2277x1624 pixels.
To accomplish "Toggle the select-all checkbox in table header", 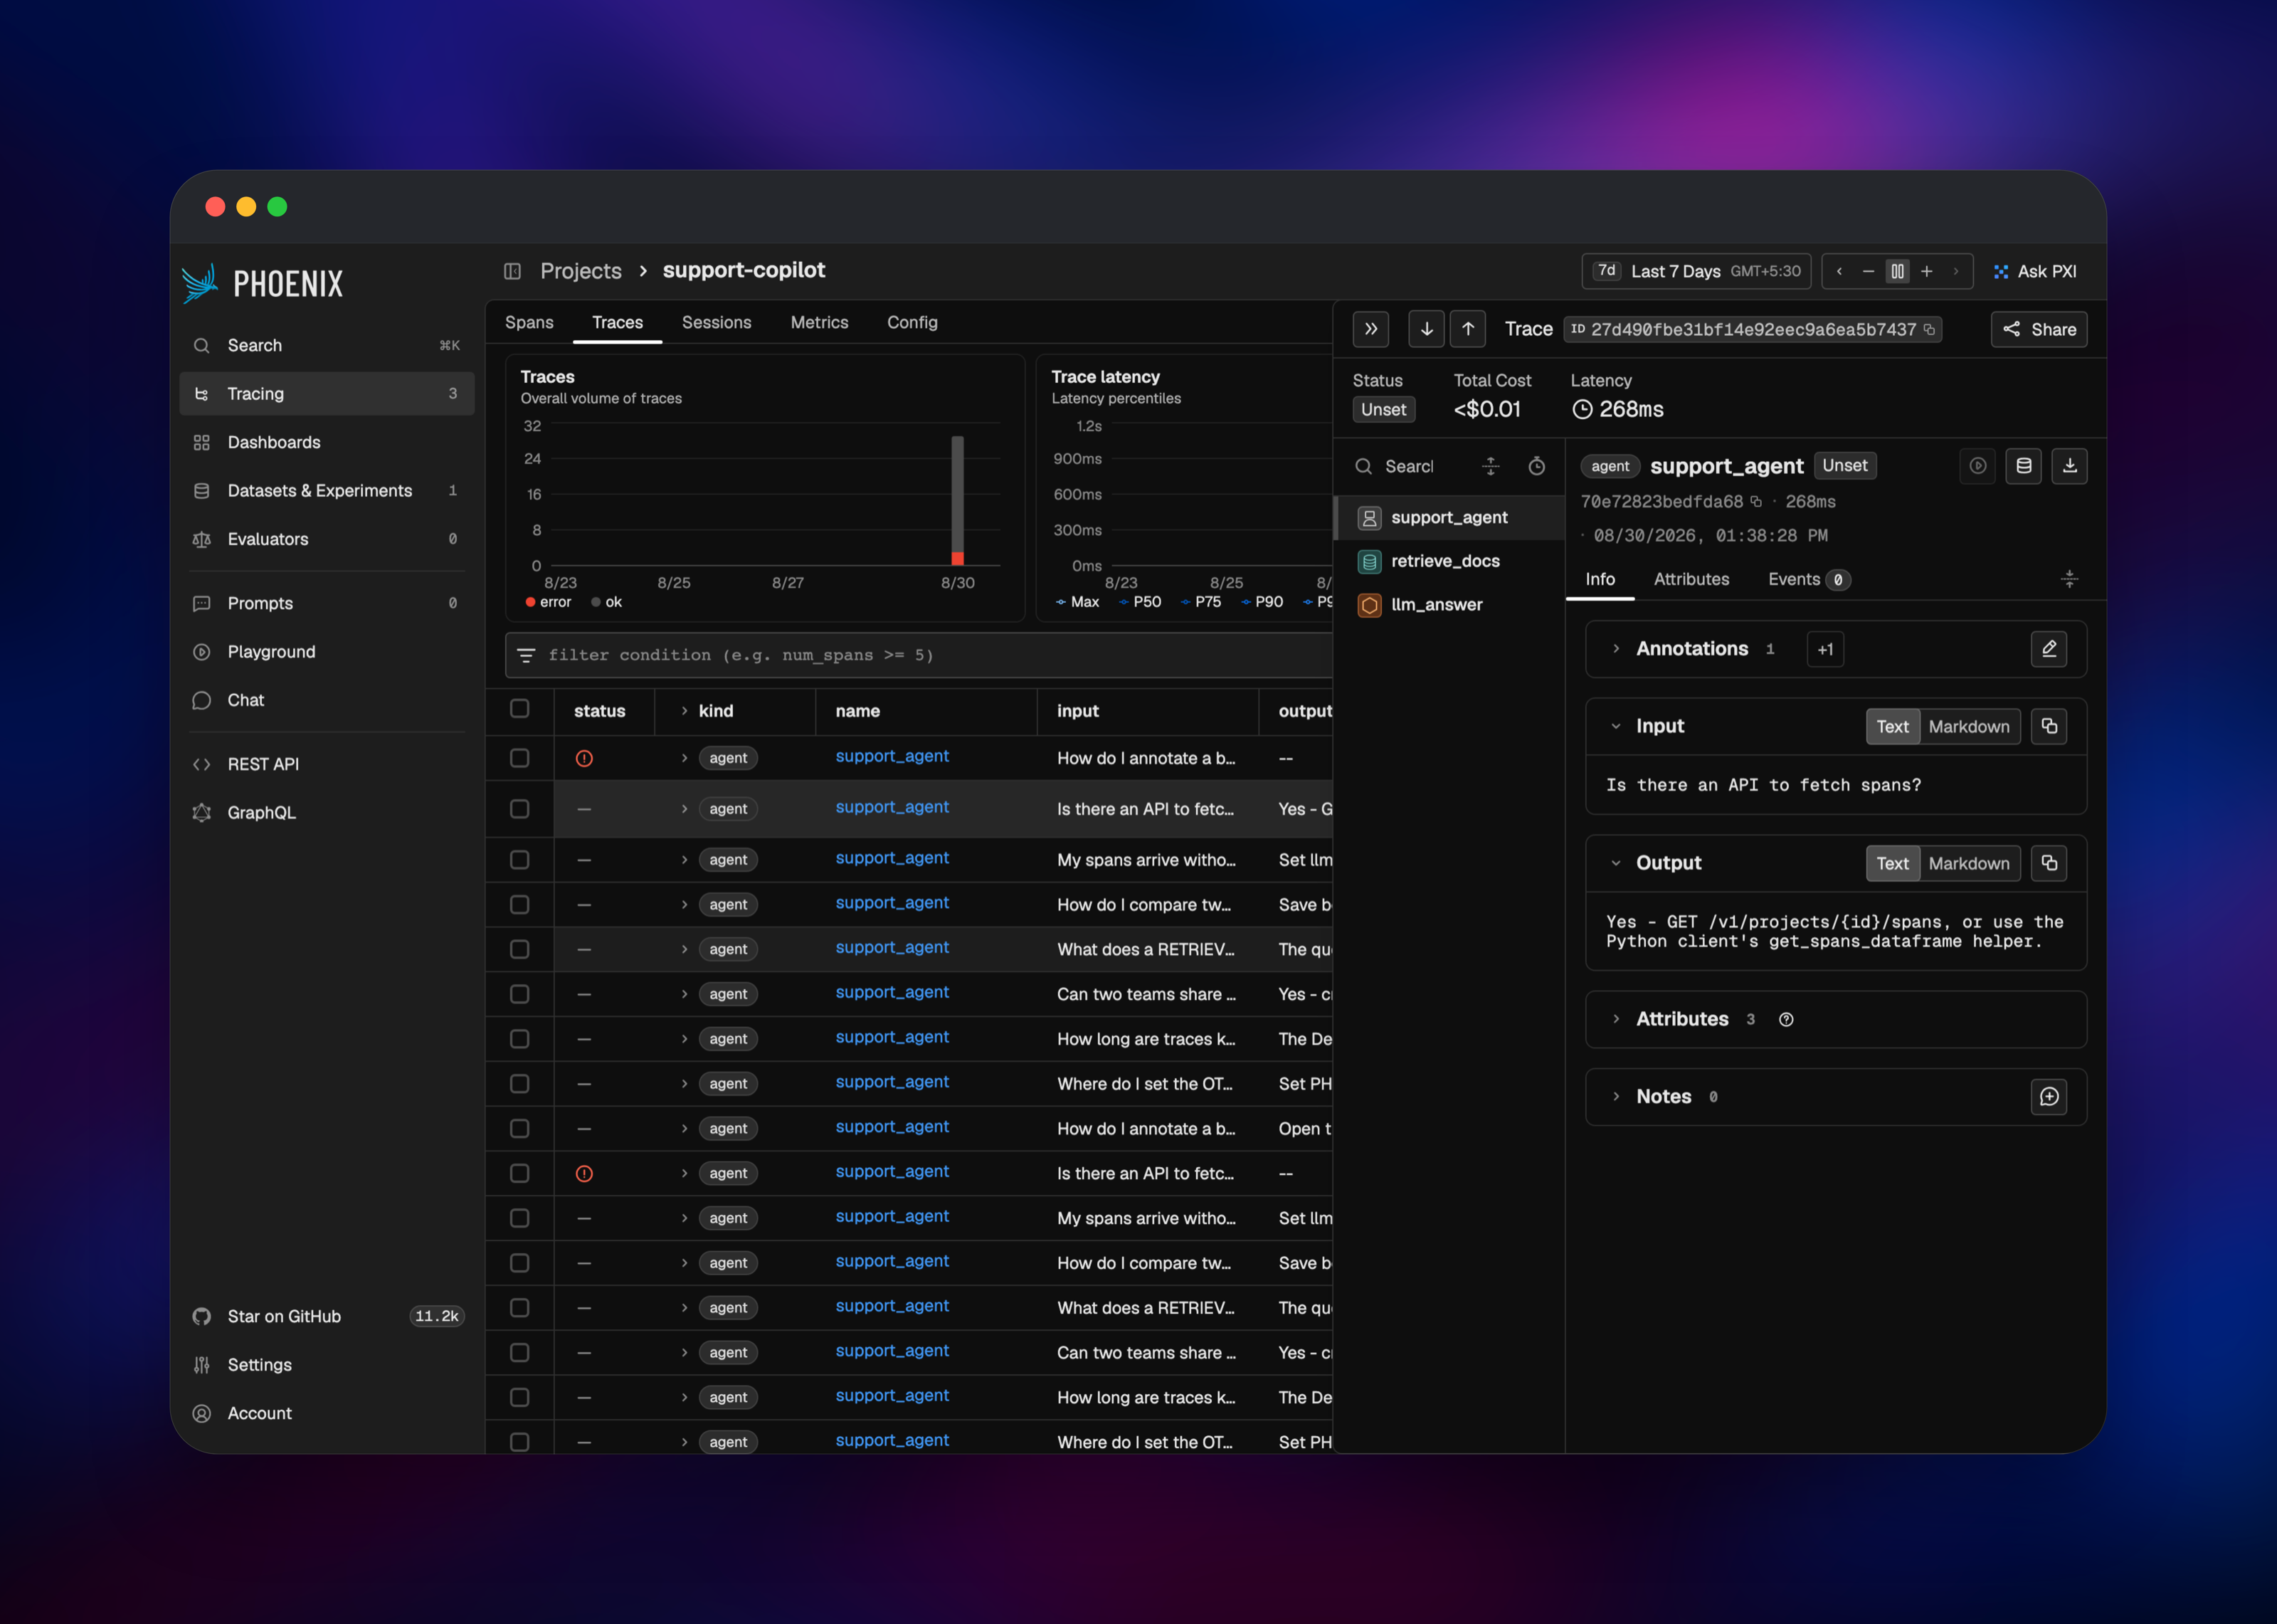I will [519, 709].
